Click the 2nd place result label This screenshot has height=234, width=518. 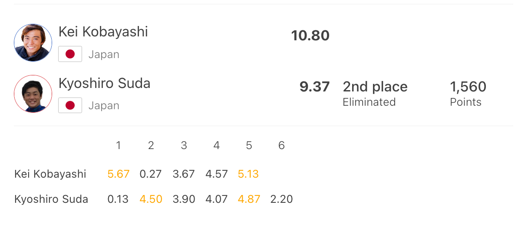[375, 87]
